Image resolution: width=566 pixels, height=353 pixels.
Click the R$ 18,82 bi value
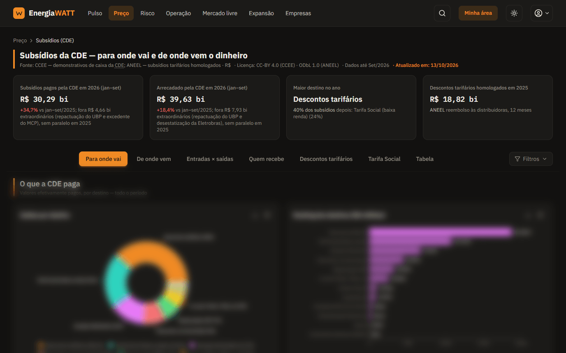pos(454,99)
